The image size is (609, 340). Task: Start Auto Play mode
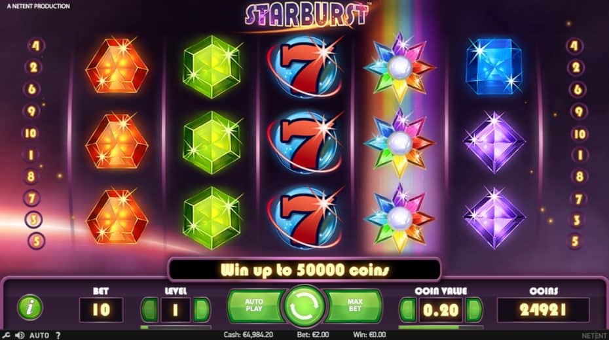click(x=255, y=305)
